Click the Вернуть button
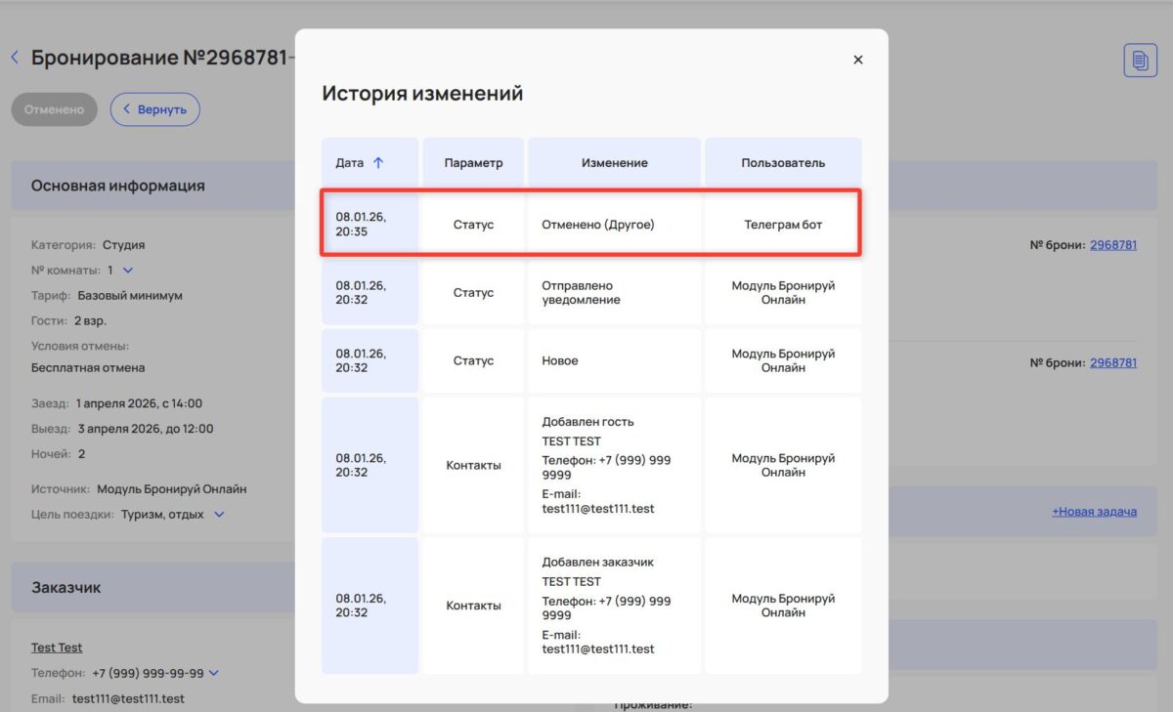Screen dimensions: 1173x712 (154, 109)
